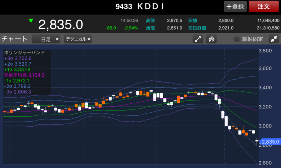
Task: Click the percent change -2.94%
Action: 131,28
